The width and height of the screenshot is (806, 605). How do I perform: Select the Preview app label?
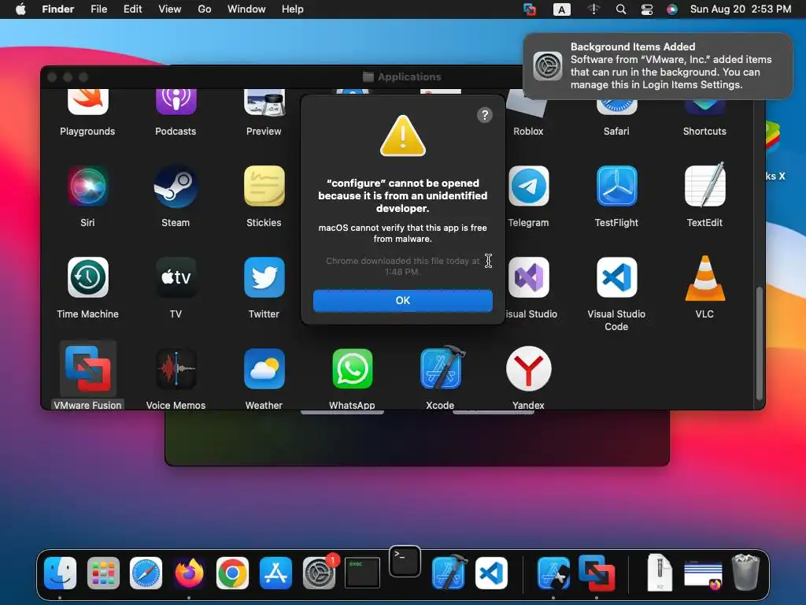pos(264,132)
